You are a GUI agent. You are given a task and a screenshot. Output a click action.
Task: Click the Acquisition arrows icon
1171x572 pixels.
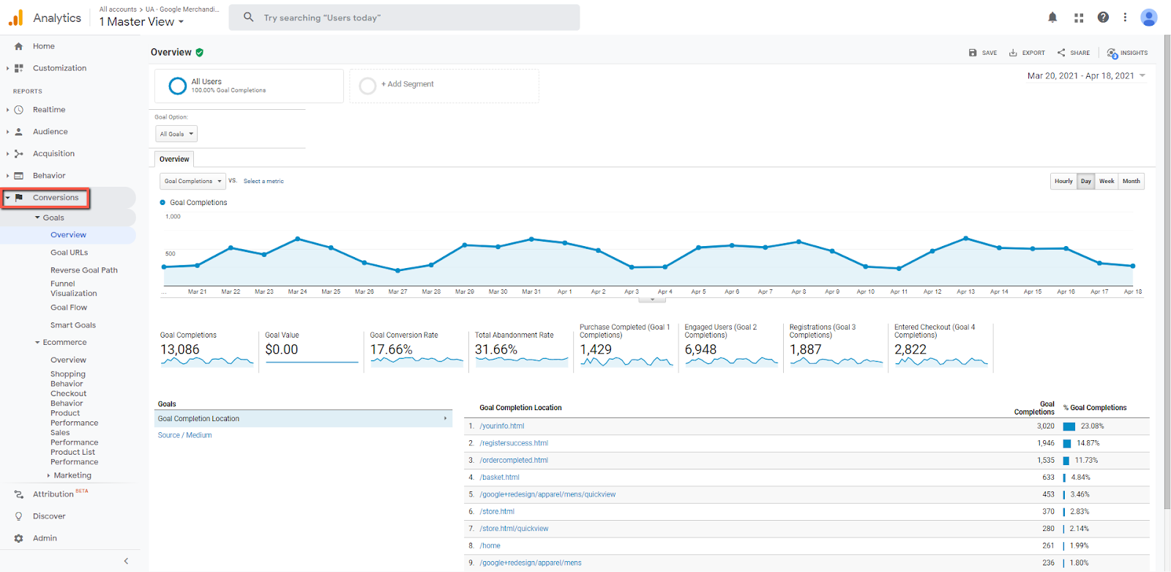click(18, 154)
